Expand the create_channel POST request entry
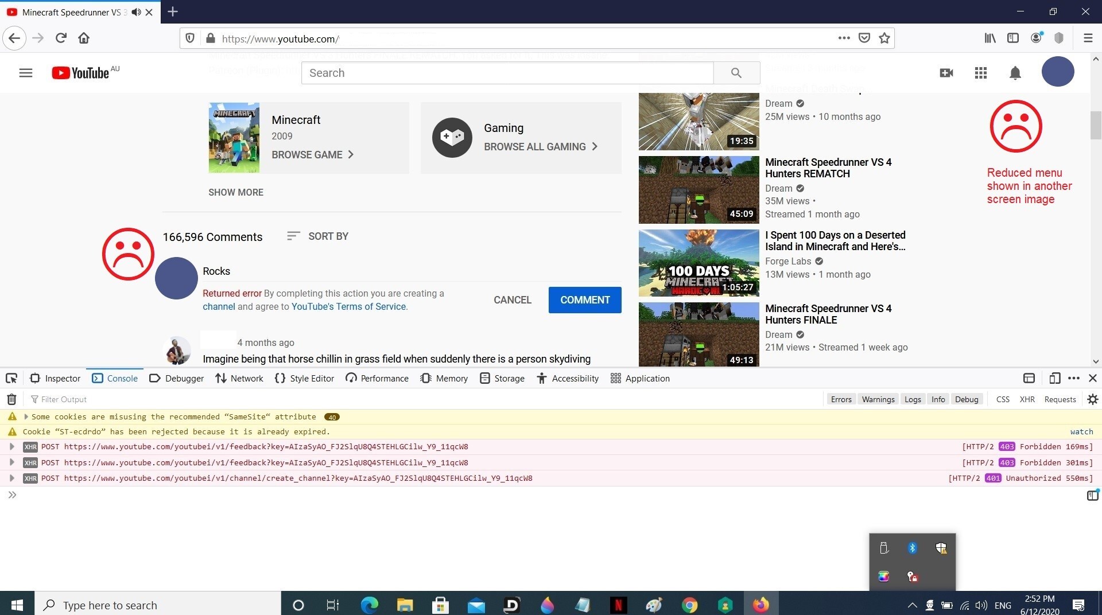This screenshot has height=615, width=1102. 12,478
